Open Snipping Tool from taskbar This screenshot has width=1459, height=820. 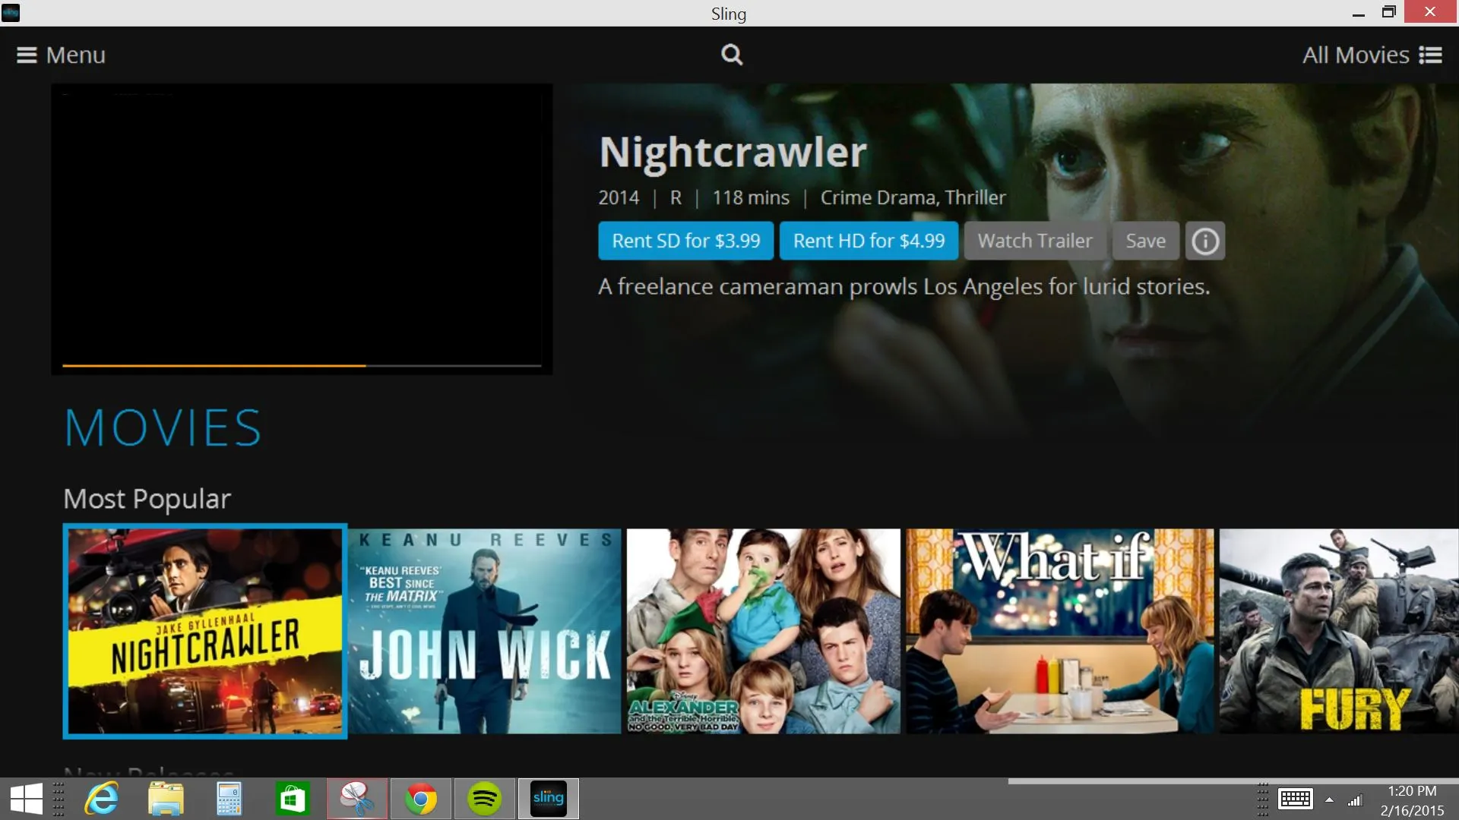pos(357,799)
